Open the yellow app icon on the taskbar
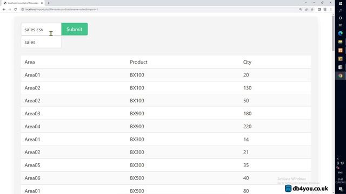The image size is (346, 194). 340,59
